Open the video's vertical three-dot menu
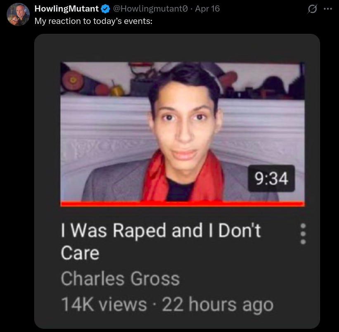Screen dimensions: 339x332 [303, 234]
